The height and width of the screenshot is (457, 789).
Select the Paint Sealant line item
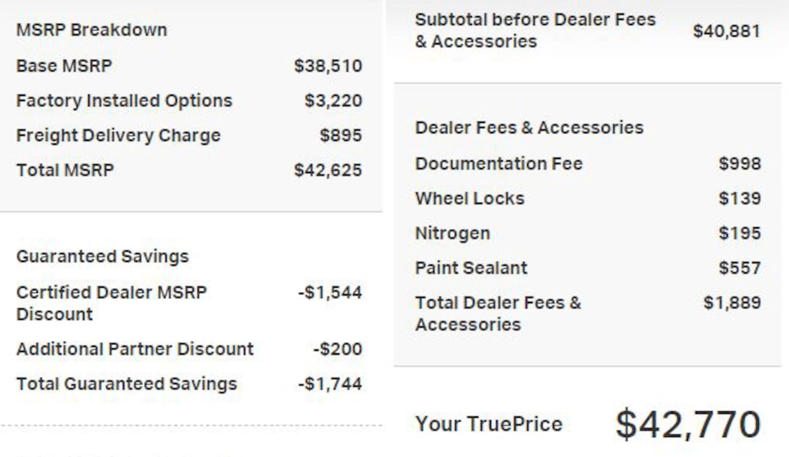tap(471, 268)
